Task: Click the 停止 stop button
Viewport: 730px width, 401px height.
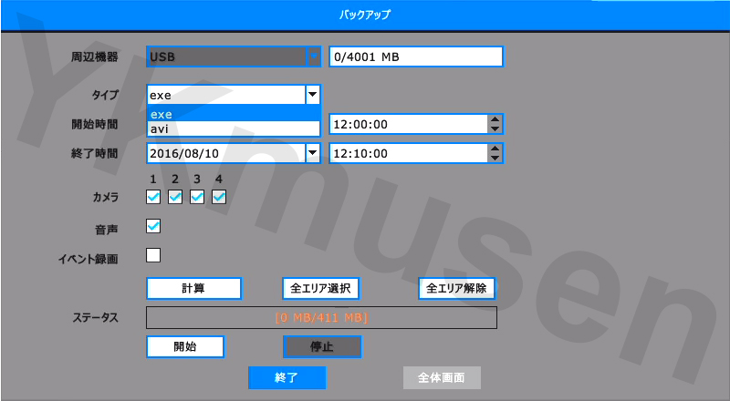Action: 322,346
